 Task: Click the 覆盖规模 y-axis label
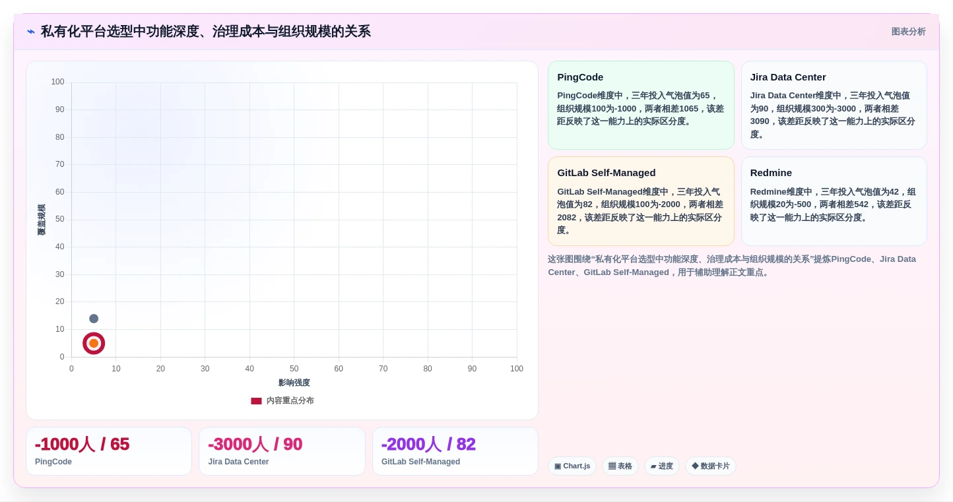pos(42,220)
